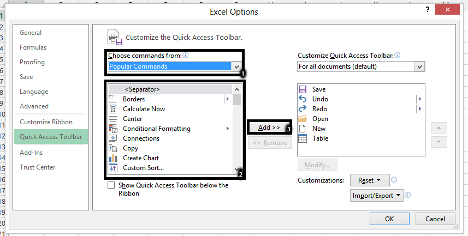Select the Borders command icon
The width and height of the screenshot is (468, 236).
113,99
